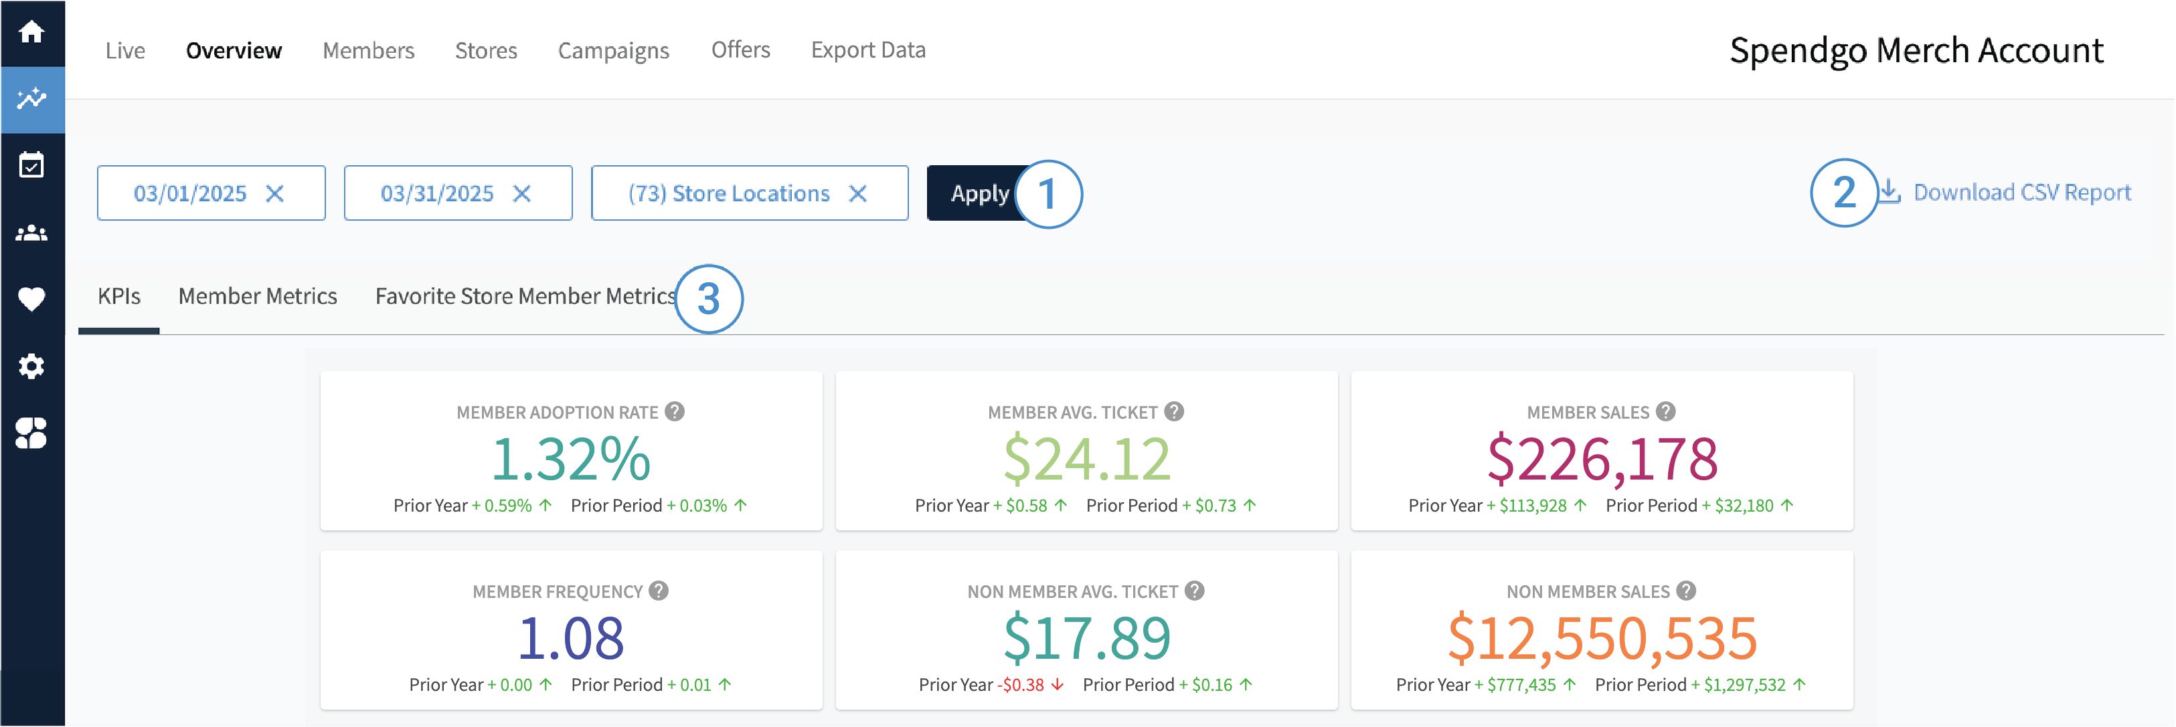The width and height of the screenshot is (2176, 727).
Task: Open help icon for Non Member Avg. Ticket
Action: pos(1193,591)
